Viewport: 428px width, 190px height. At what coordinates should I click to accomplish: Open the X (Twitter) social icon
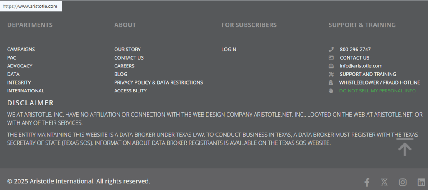(385, 182)
